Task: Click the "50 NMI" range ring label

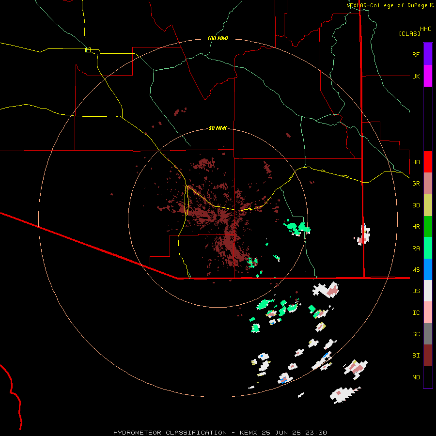Action: (218, 128)
